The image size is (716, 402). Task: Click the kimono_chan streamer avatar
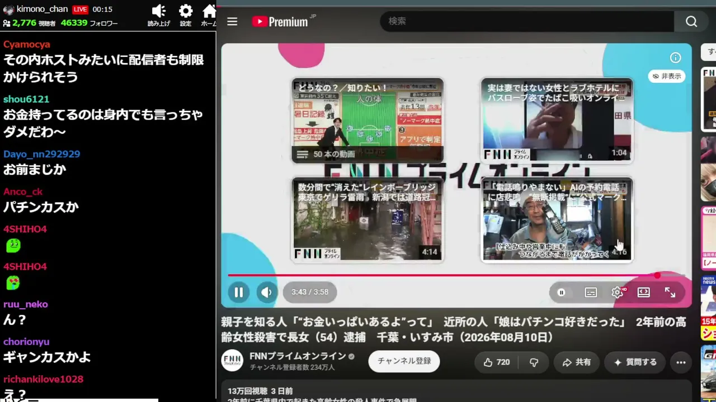pos(8,9)
